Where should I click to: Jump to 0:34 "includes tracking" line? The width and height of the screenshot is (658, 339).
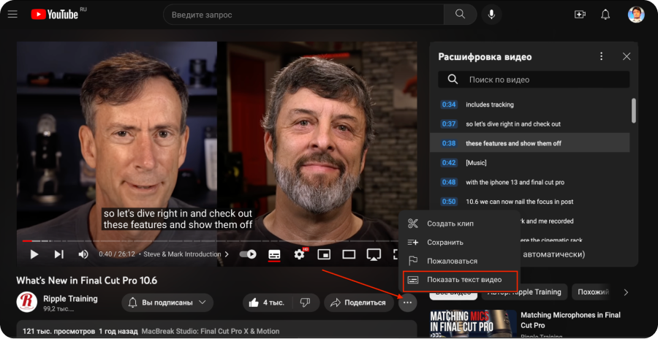pyautogui.click(x=529, y=104)
